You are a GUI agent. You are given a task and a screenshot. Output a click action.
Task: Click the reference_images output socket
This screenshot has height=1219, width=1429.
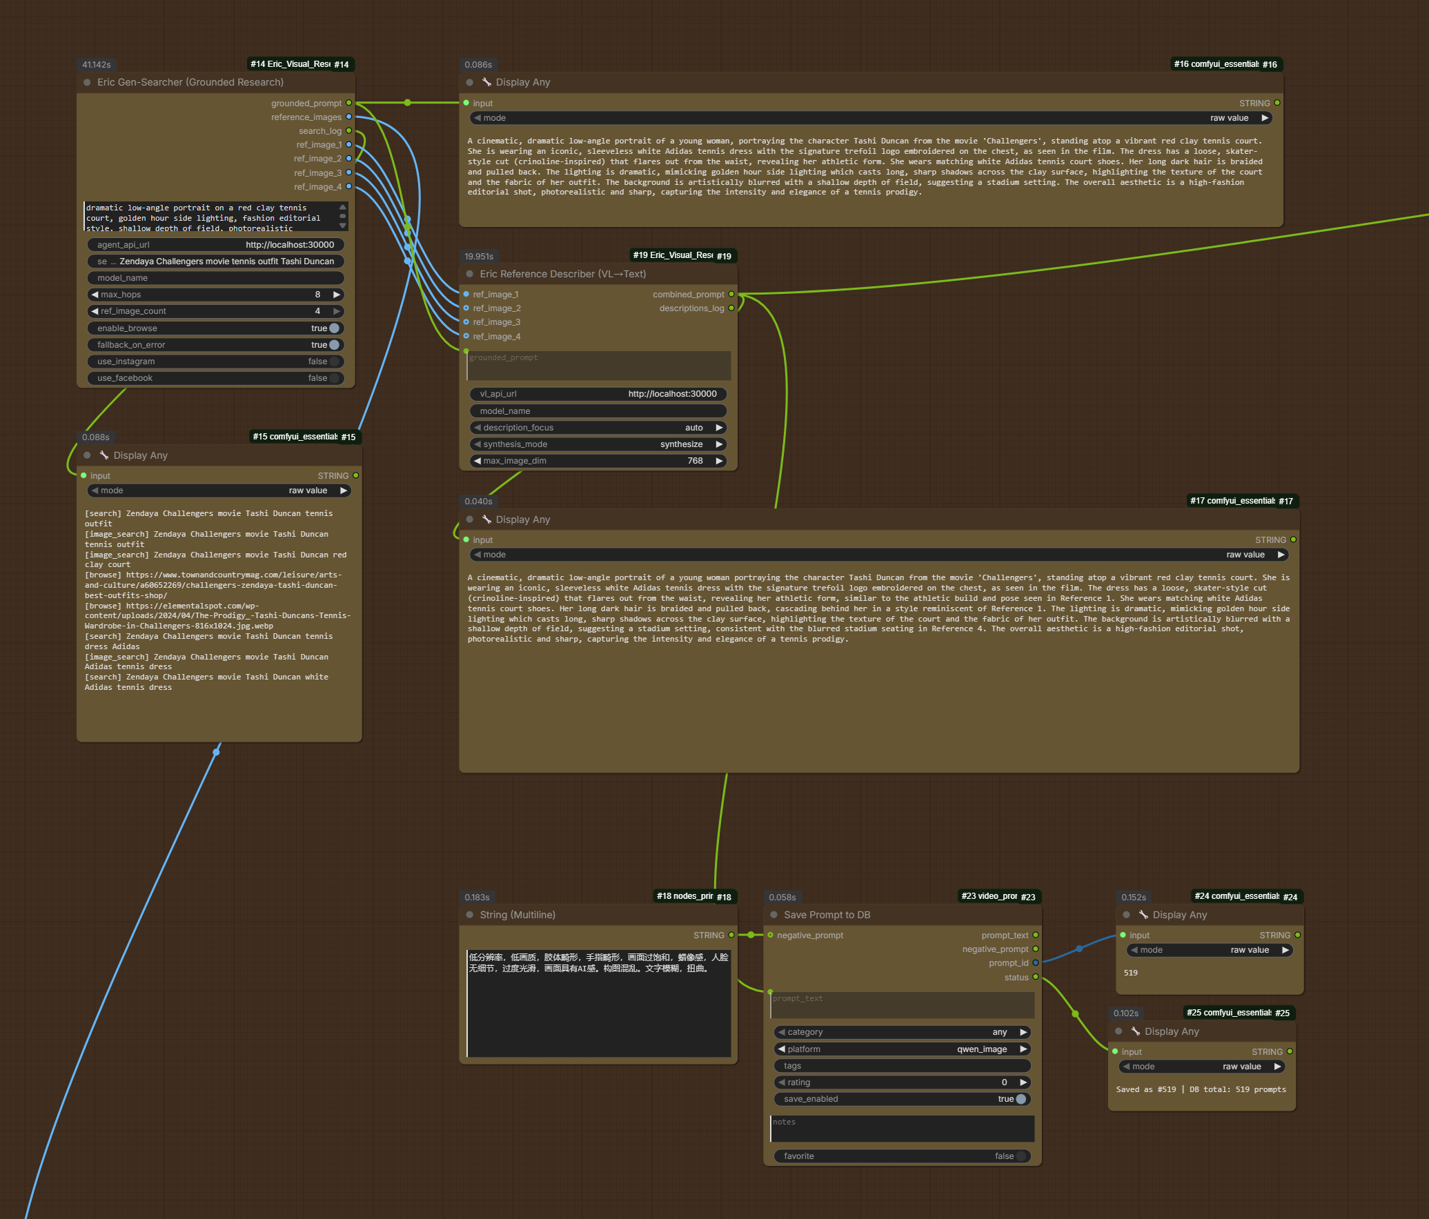tap(349, 117)
